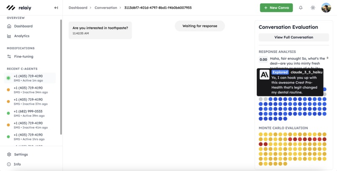The height and width of the screenshot is (171, 337).
Task: Select the agent active 1m ago
Action: [x=30, y=78]
